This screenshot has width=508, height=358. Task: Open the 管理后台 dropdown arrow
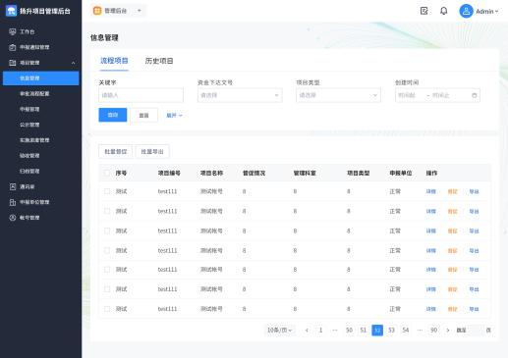click(140, 11)
